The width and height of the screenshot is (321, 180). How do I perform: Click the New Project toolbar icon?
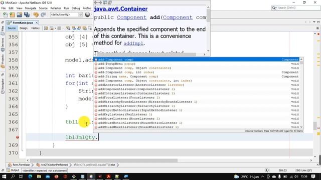click(x=12, y=14)
